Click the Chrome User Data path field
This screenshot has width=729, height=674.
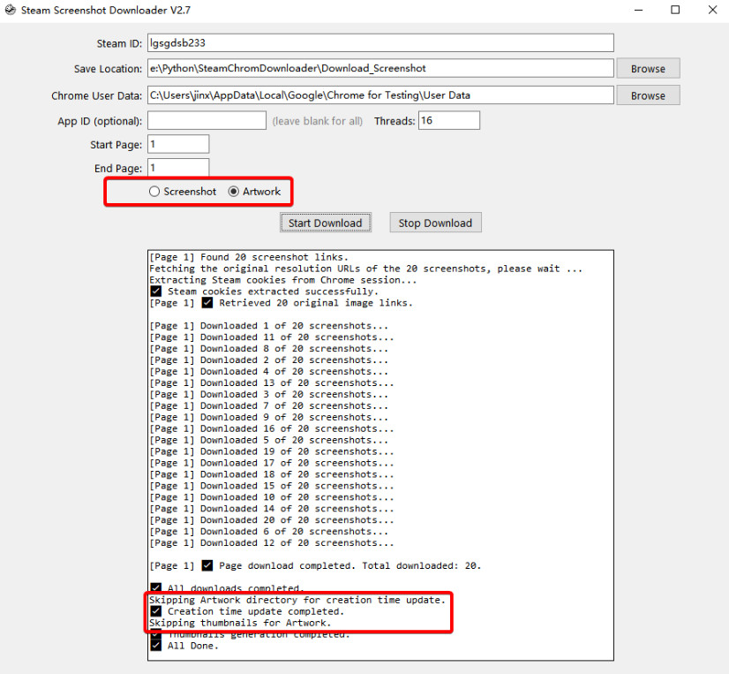380,95
